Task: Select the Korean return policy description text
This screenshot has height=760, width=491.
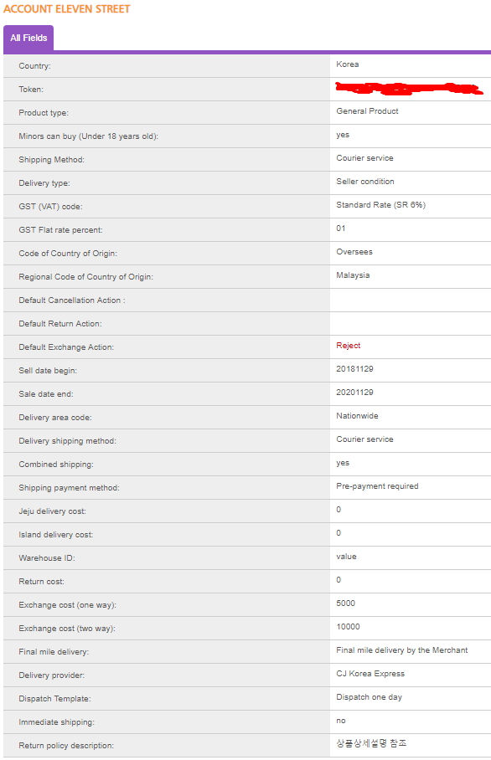Action: [371, 743]
